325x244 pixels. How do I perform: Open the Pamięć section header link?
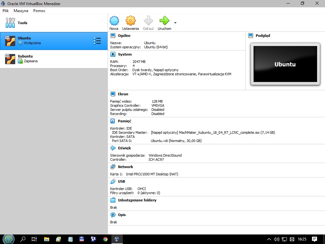coord(124,121)
